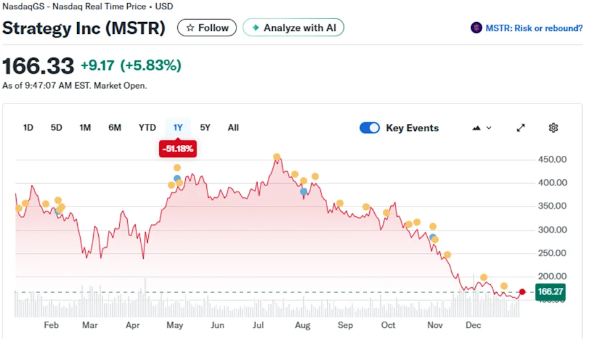The height and width of the screenshot is (339, 592).
Task: Select the 1D time range tab
Action: coord(28,128)
